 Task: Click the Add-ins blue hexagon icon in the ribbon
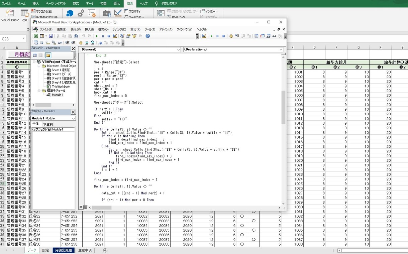[x=70, y=13]
